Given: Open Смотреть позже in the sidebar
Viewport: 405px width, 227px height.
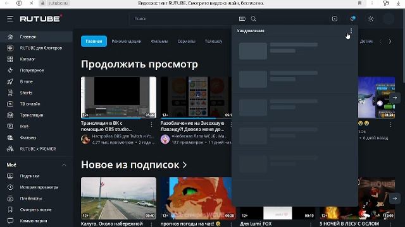Looking at the screenshot, I should pyautogui.click(x=36, y=210).
